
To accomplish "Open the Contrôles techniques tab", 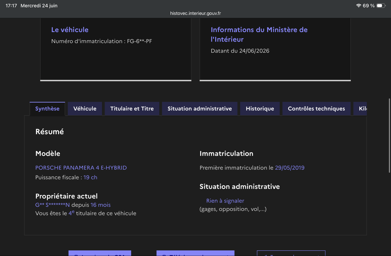I will (316, 109).
